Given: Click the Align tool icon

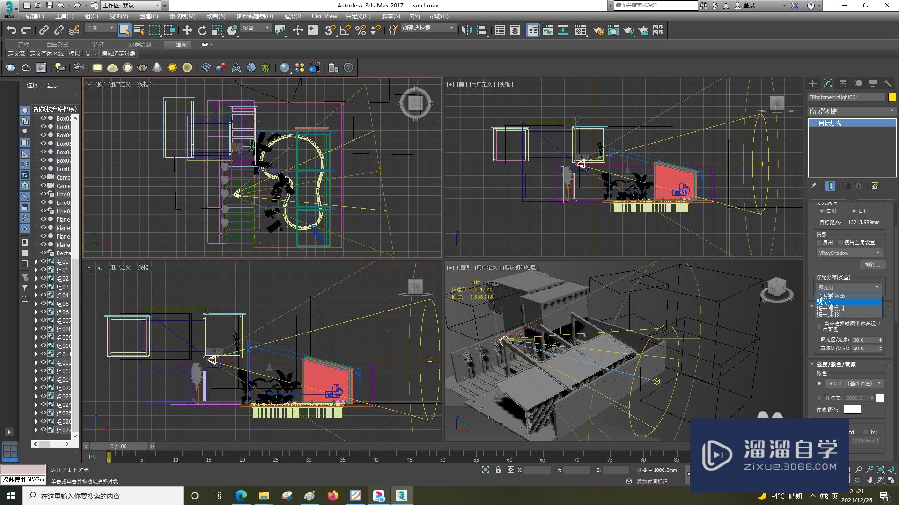Looking at the screenshot, I should point(482,30).
